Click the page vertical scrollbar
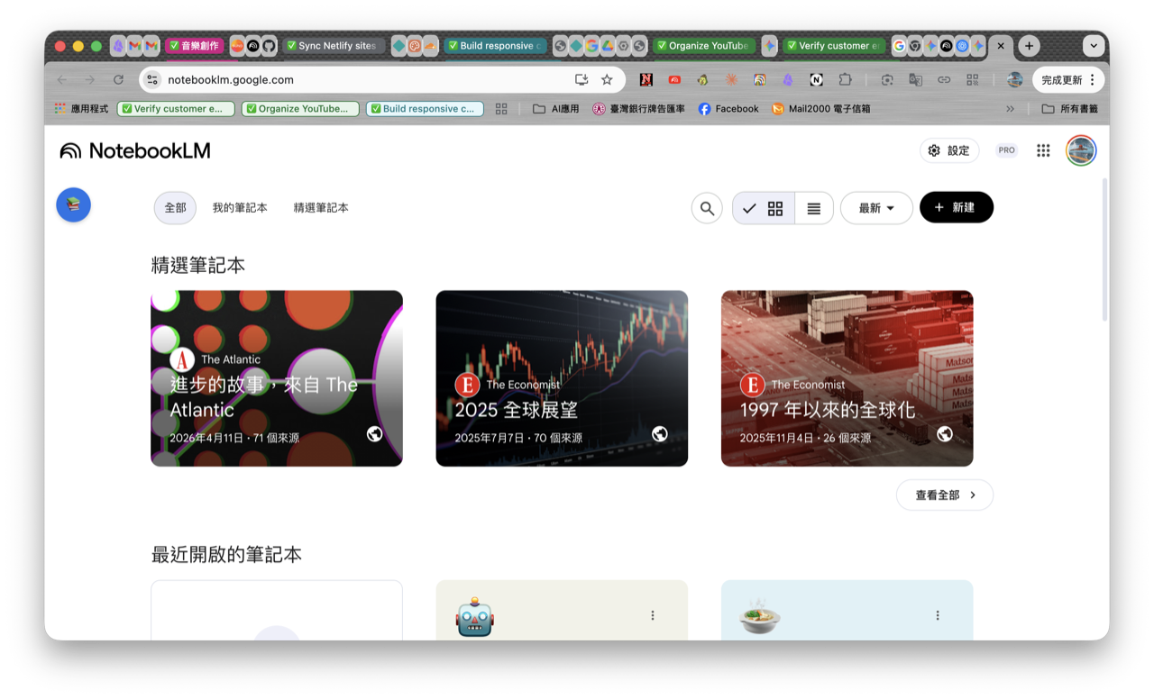1154x699 pixels. click(x=1105, y=250)
